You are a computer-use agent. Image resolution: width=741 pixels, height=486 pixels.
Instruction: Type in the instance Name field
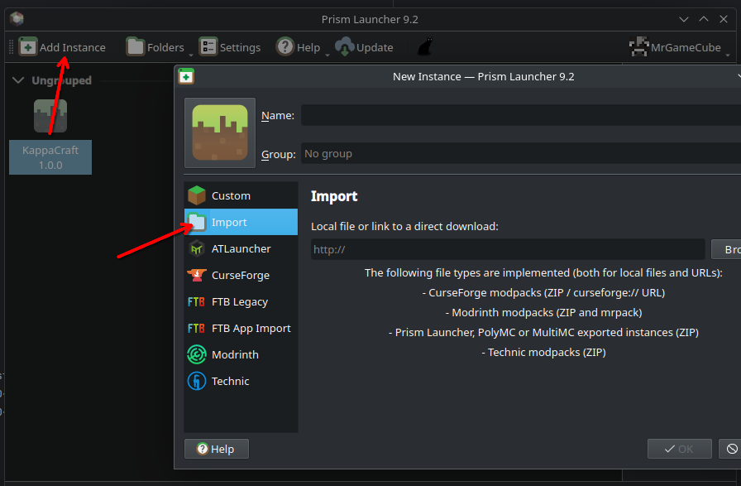click(519, 115)
